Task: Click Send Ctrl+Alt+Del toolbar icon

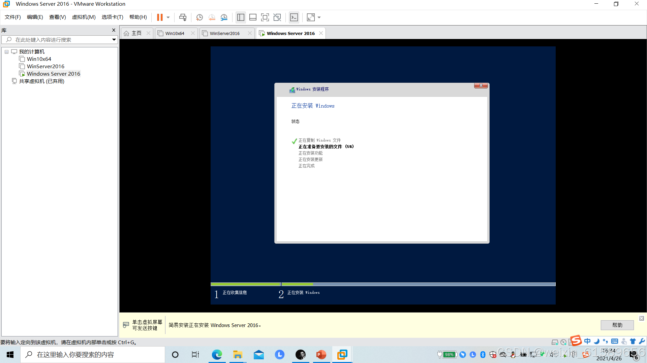Action: click(x=183, y=17)
